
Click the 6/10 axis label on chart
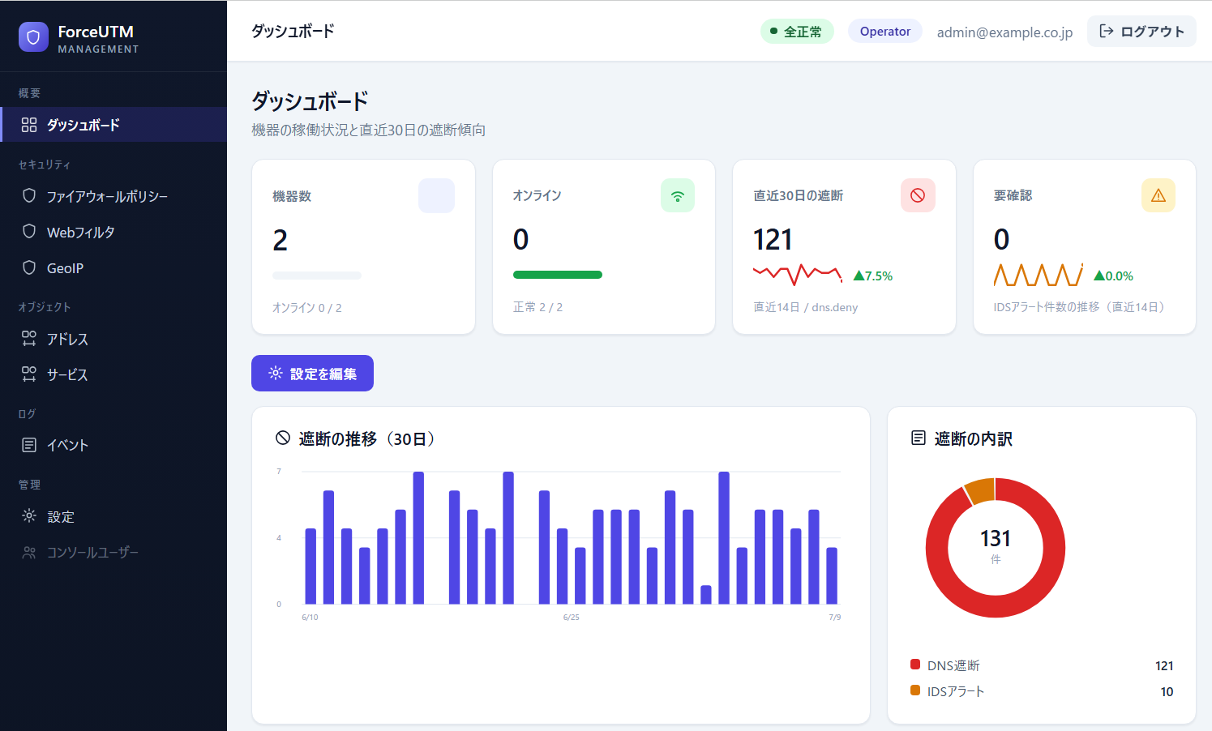[310, 618]
